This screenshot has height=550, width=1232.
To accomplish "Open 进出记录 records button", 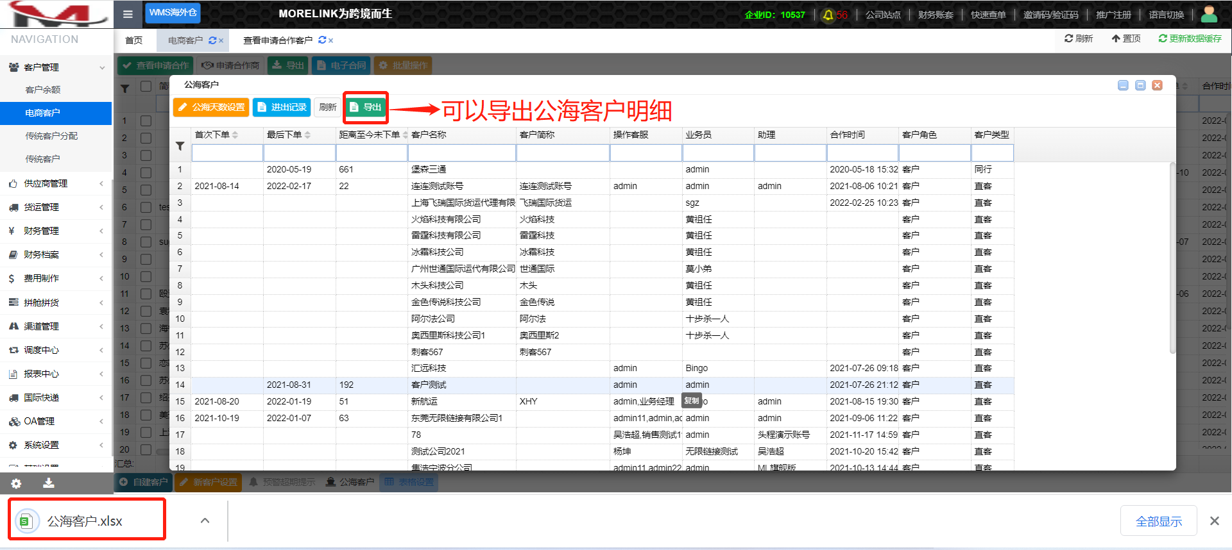I will pos(282,108).
